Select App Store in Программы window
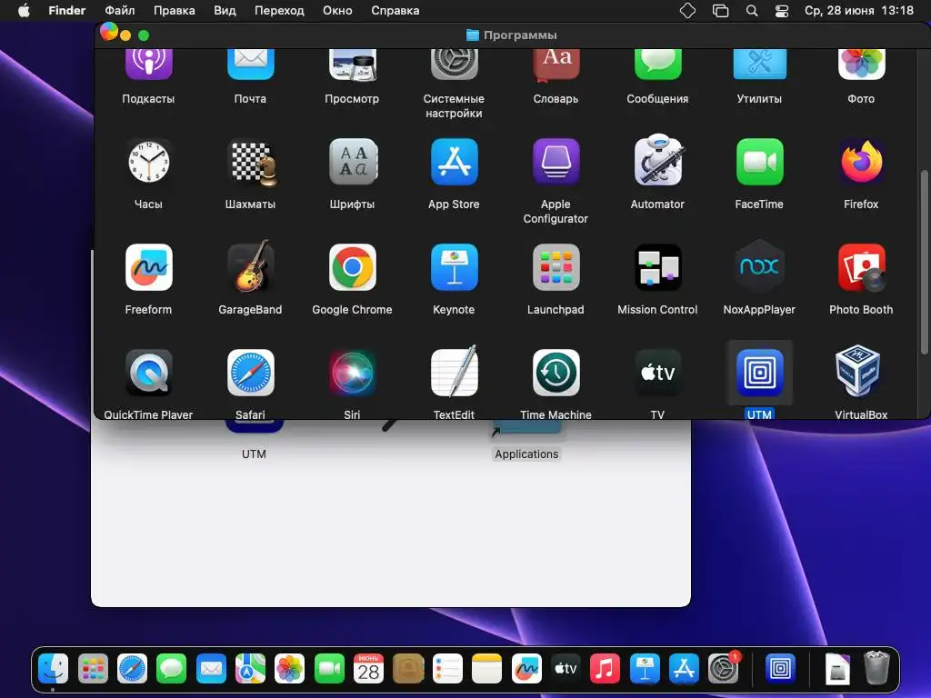 click(x=455, y=162)
